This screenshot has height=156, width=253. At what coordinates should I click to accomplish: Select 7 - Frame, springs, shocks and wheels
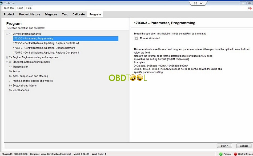pos(31,81)
